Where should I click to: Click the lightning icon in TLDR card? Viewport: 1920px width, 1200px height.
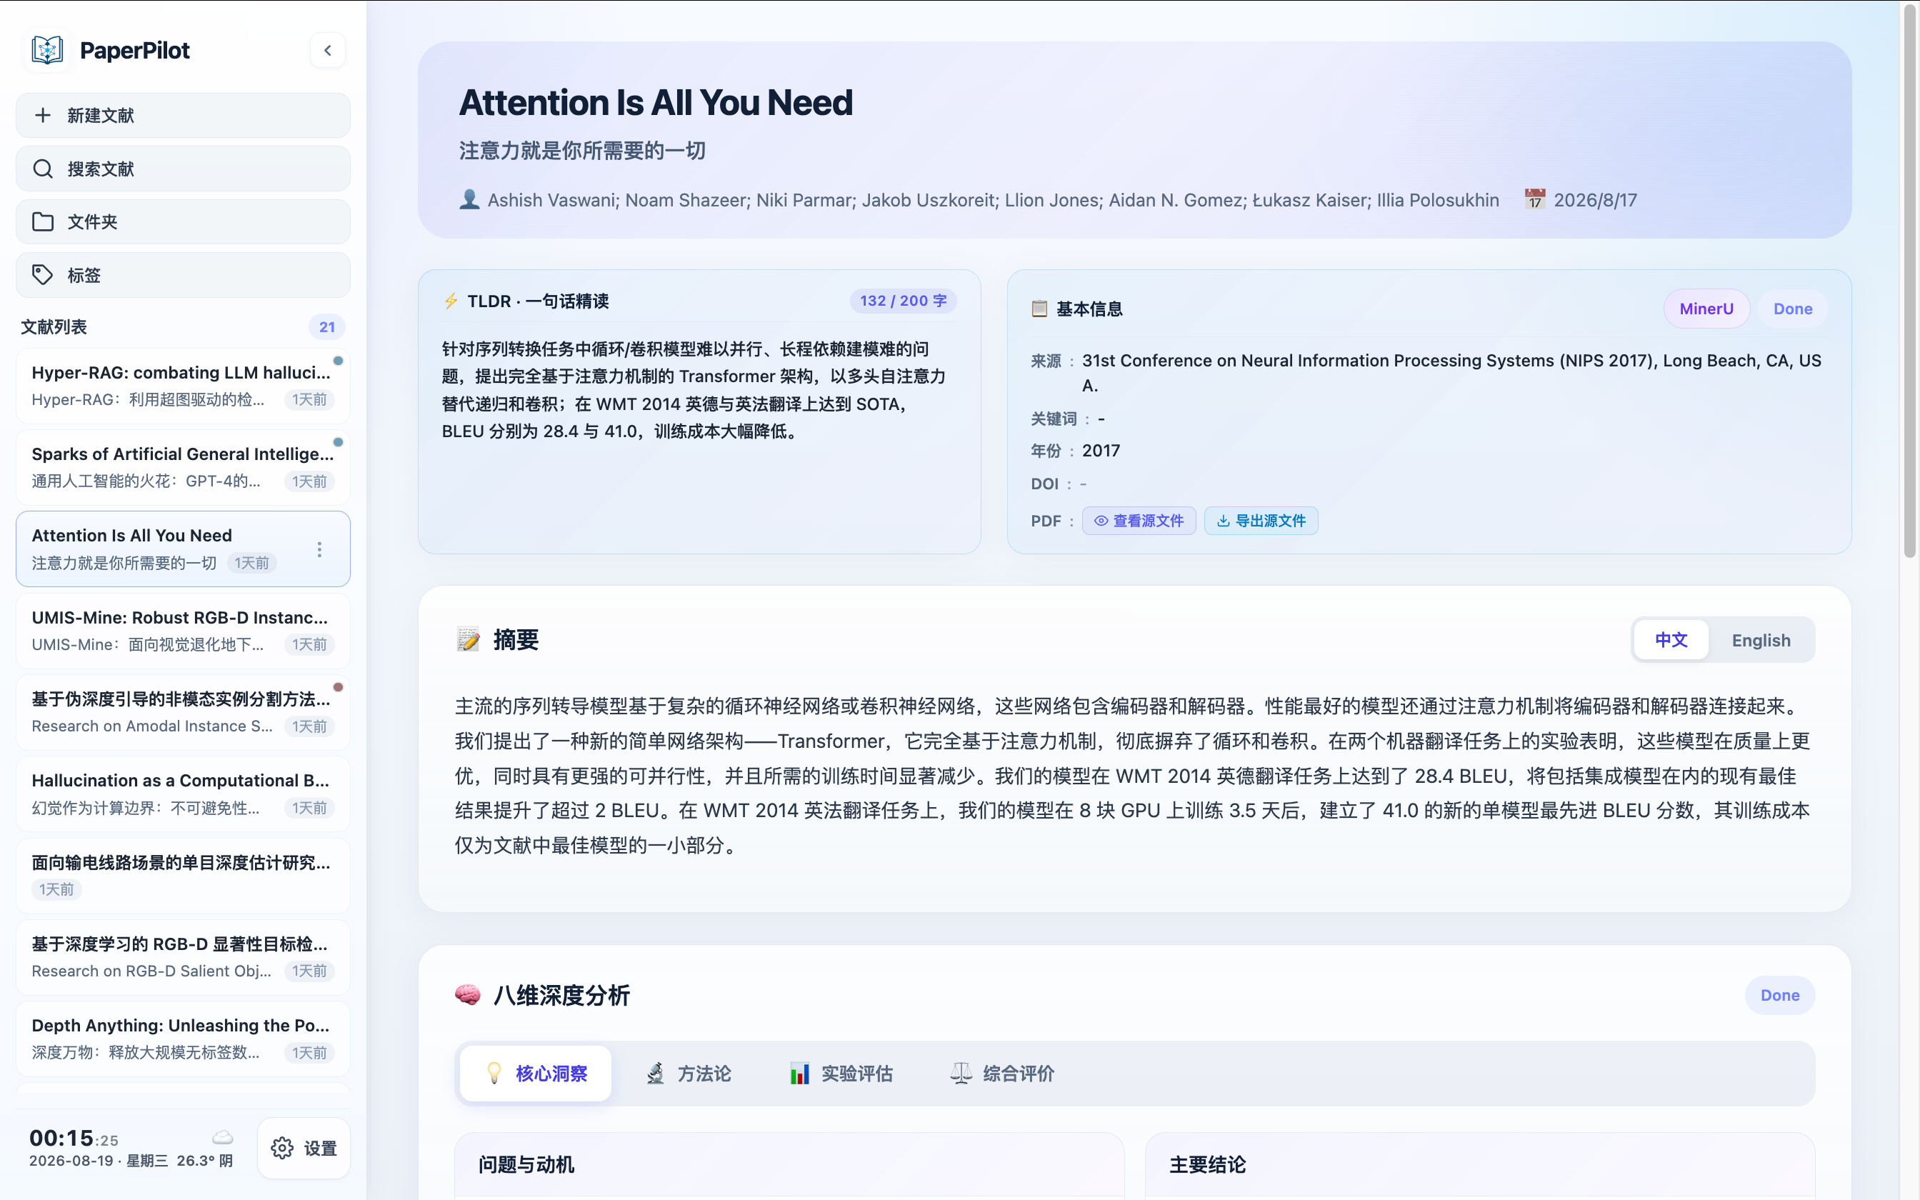(x=451, y=301)
